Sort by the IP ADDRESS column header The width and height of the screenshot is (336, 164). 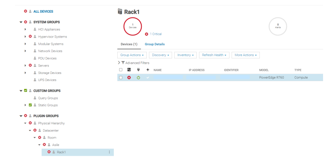tap(197, 70)
